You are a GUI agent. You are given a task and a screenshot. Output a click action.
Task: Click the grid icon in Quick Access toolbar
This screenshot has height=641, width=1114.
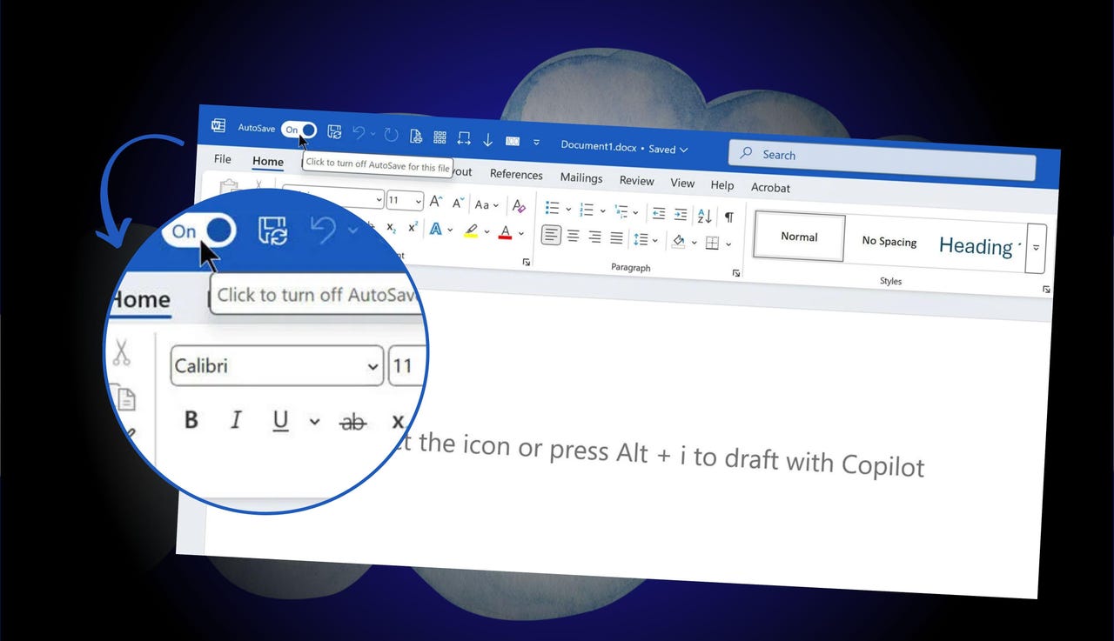(x=440, y=137)
